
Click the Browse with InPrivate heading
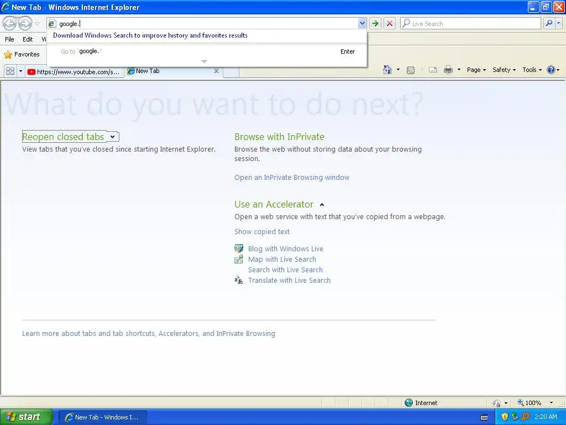(279, 137)
